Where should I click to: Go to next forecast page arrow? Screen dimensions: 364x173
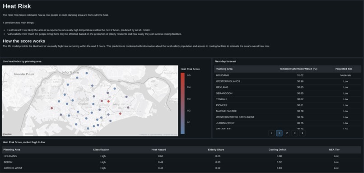tap(302, 133)
